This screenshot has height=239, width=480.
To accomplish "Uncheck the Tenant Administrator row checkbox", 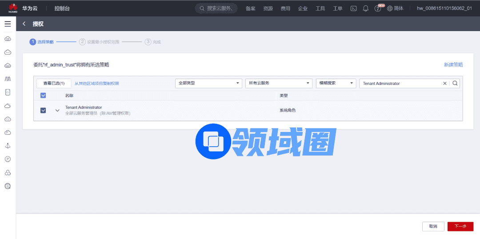I will click(43, 110).
